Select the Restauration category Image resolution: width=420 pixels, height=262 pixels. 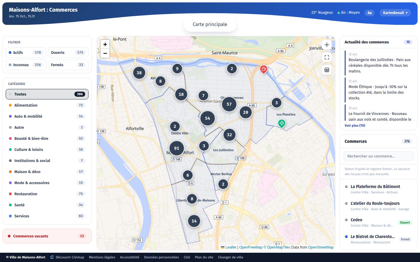(47, 194)
